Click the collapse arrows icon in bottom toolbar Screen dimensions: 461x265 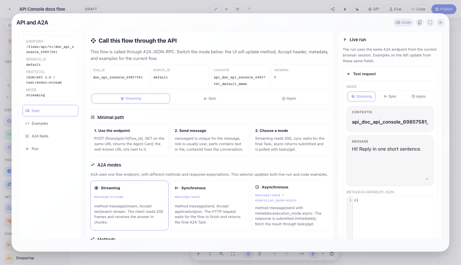[210, 254]
